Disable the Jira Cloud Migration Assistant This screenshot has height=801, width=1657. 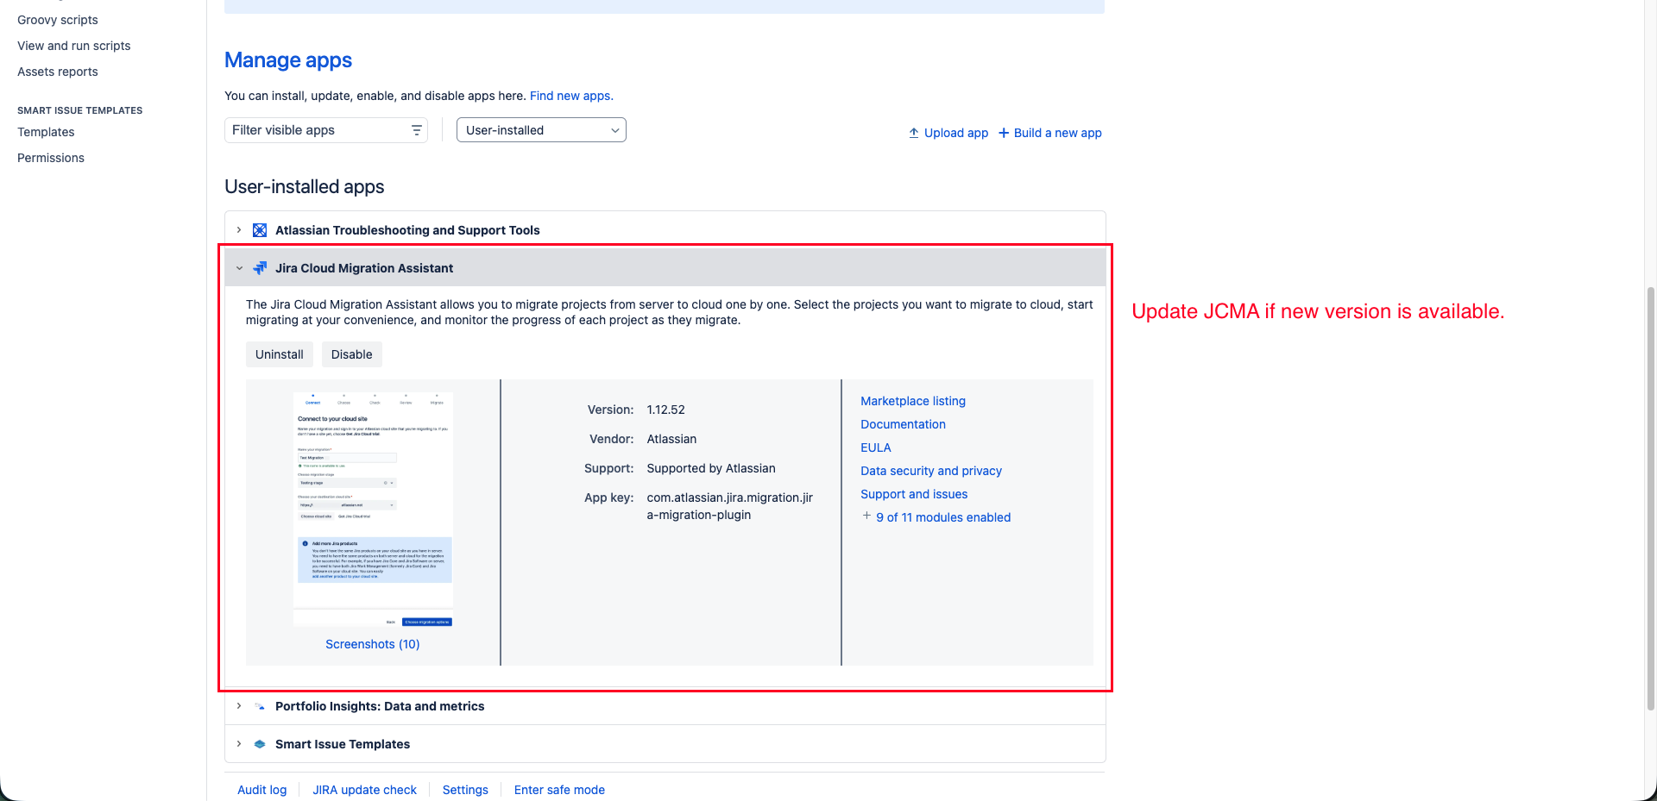tap(352, 354)
